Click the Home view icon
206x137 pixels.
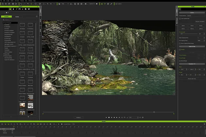point(71,4)
